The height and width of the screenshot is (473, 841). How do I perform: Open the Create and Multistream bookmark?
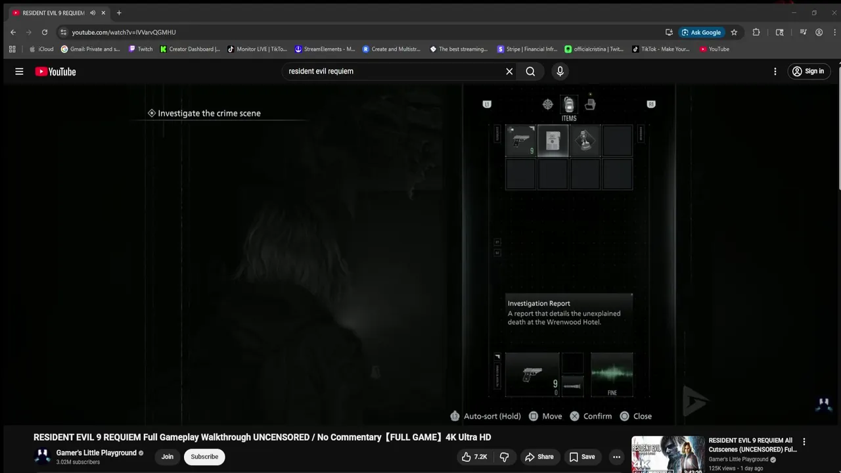(x=393, y=49)
